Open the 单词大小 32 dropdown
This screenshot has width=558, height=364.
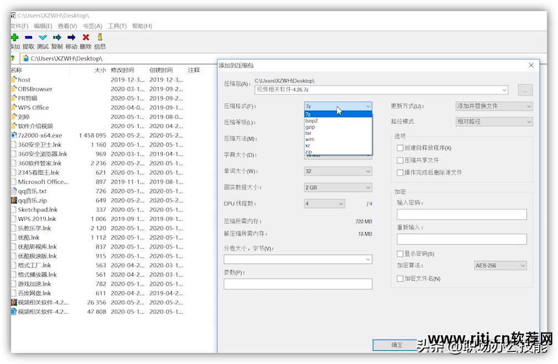pyautogui.click(x=338, y=171)
